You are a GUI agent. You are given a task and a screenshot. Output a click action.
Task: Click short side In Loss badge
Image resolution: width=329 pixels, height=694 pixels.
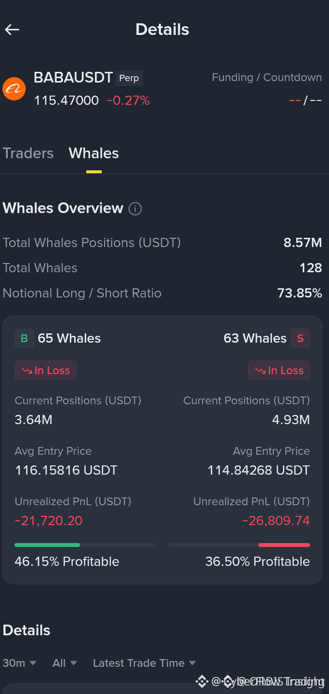tap(279, 371)
